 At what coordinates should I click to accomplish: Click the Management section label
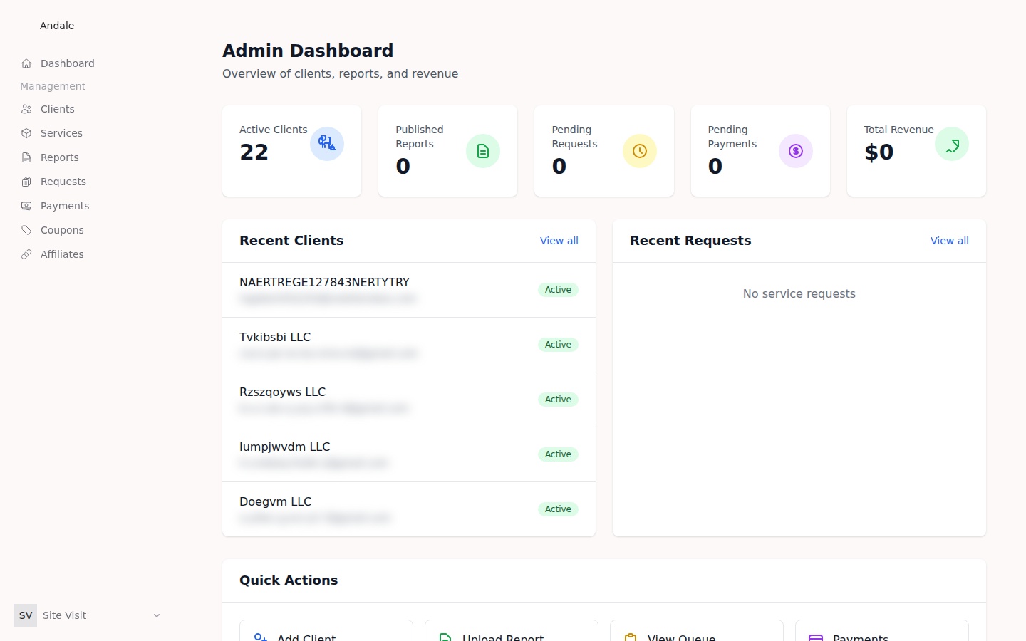(53, 86)
